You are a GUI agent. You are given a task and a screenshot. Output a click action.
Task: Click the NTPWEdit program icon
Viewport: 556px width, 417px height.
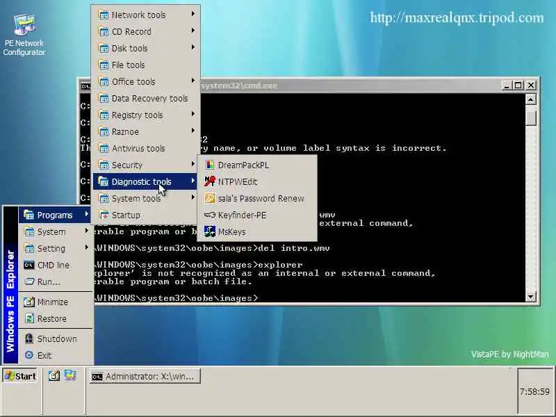tap(210, 181)
